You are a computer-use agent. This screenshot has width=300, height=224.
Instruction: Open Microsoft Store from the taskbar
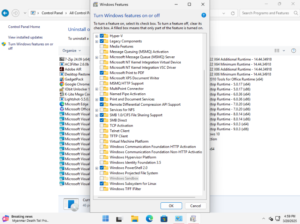coord(164,218)
